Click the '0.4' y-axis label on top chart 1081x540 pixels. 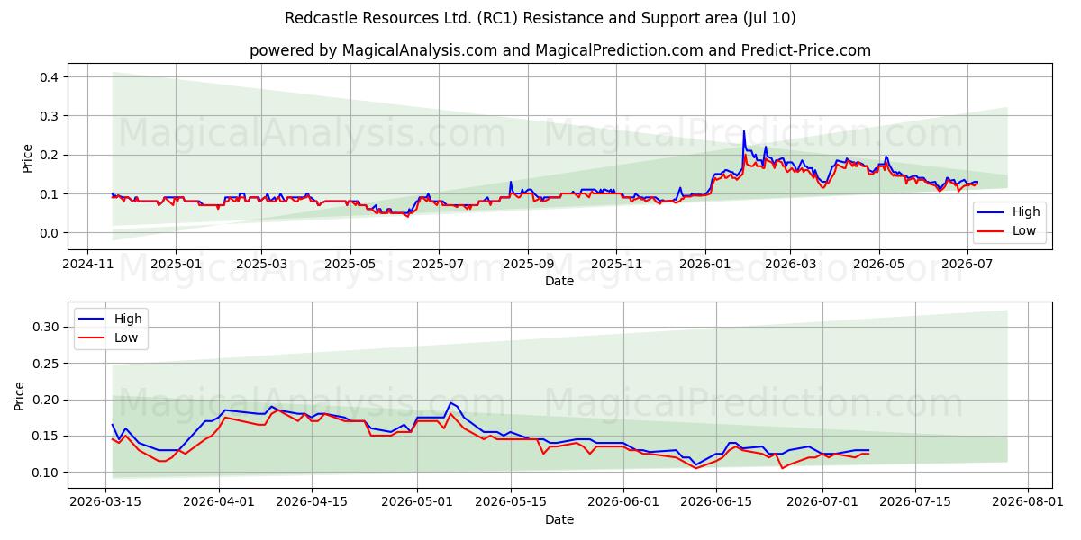(x=50, y=77)
